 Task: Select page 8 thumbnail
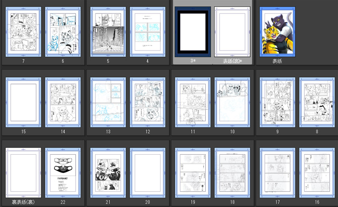(x=317, y=102)
